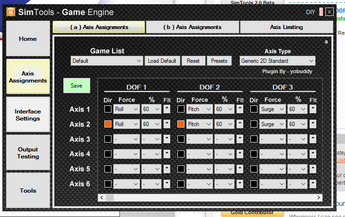
Task: Switch to (a) Axis Assignments tab
Action: coord(99,27)
